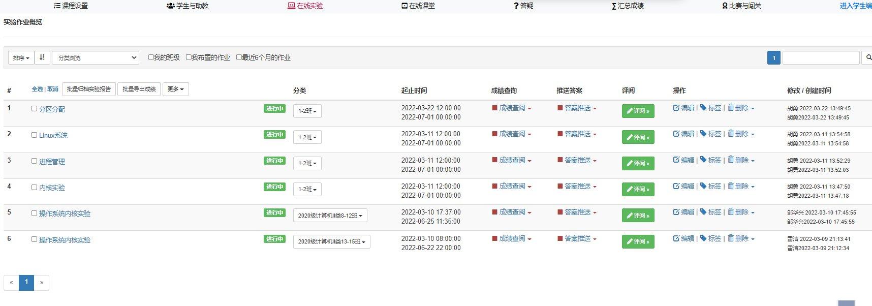
Task: Open the 排序 dropdown
Action: [21, 57]
